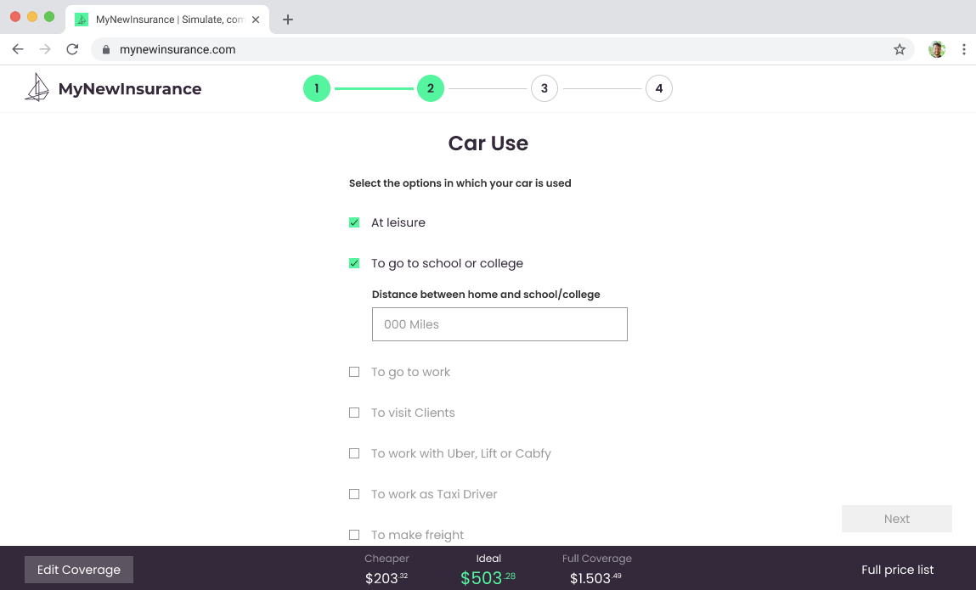The width and height of the screenshot is (976, 590).
Task: Focus the distance in miles input field
Action: (499, 324)
